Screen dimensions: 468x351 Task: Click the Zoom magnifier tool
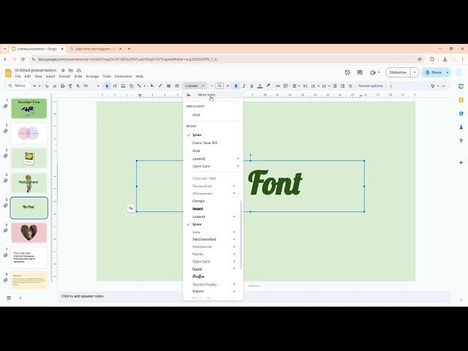coord(78,86)
